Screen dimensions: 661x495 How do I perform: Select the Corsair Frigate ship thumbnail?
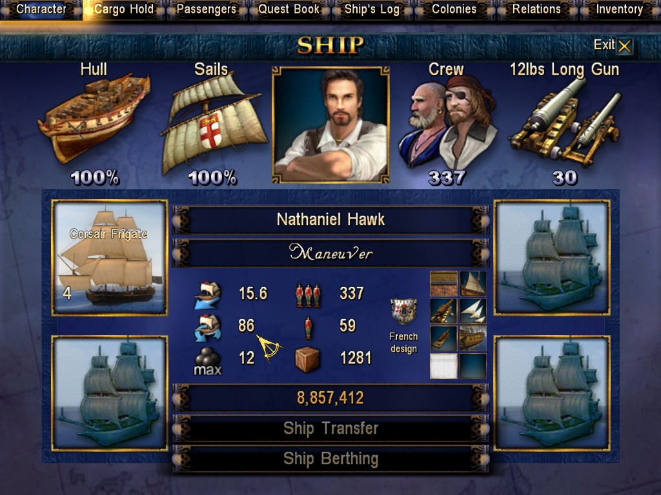pyautogui.click(x=110, y=258)
